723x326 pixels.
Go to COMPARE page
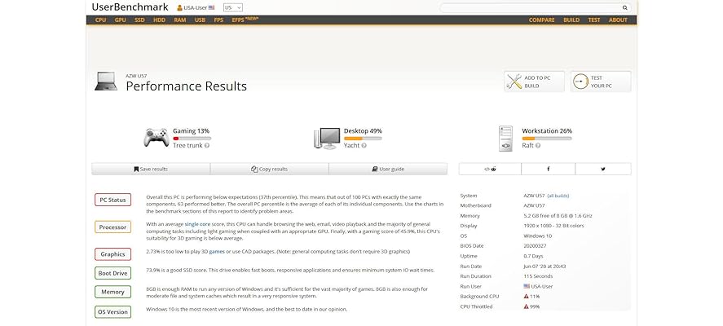(542, 20)
